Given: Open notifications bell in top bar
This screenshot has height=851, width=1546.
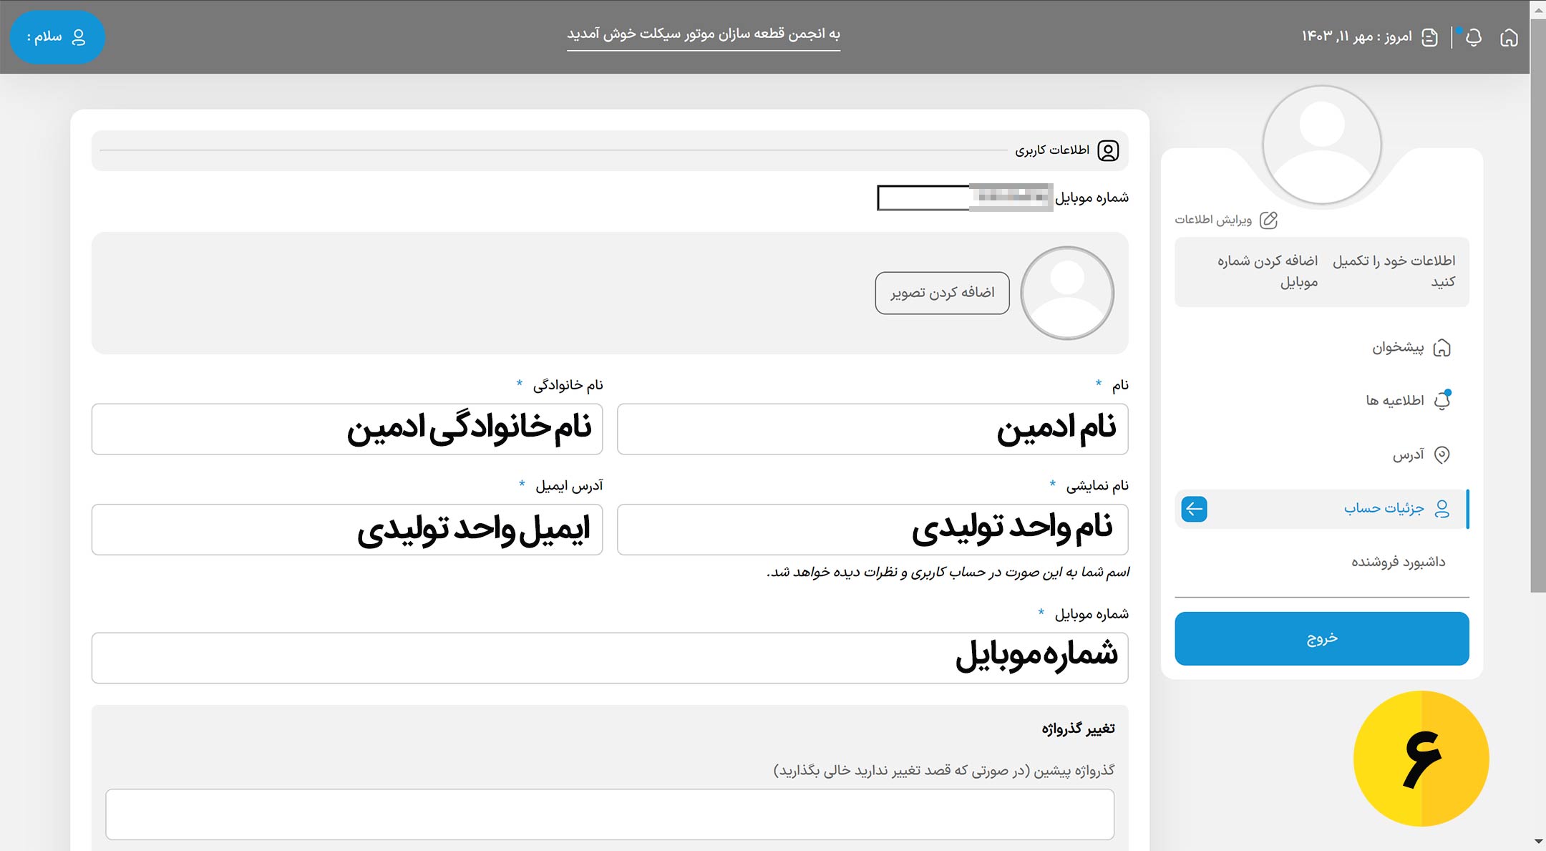Looking at the screenshot, I should tap(1473, 37).
